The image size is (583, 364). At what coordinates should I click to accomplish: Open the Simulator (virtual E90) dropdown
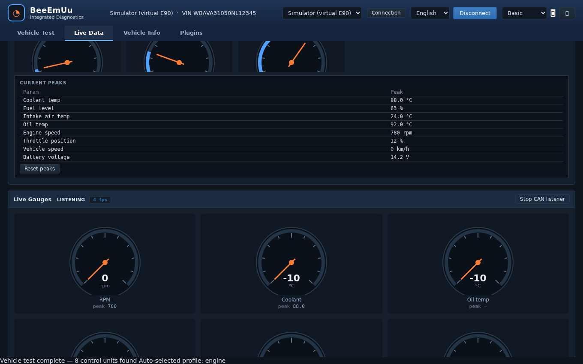(322, 13)
